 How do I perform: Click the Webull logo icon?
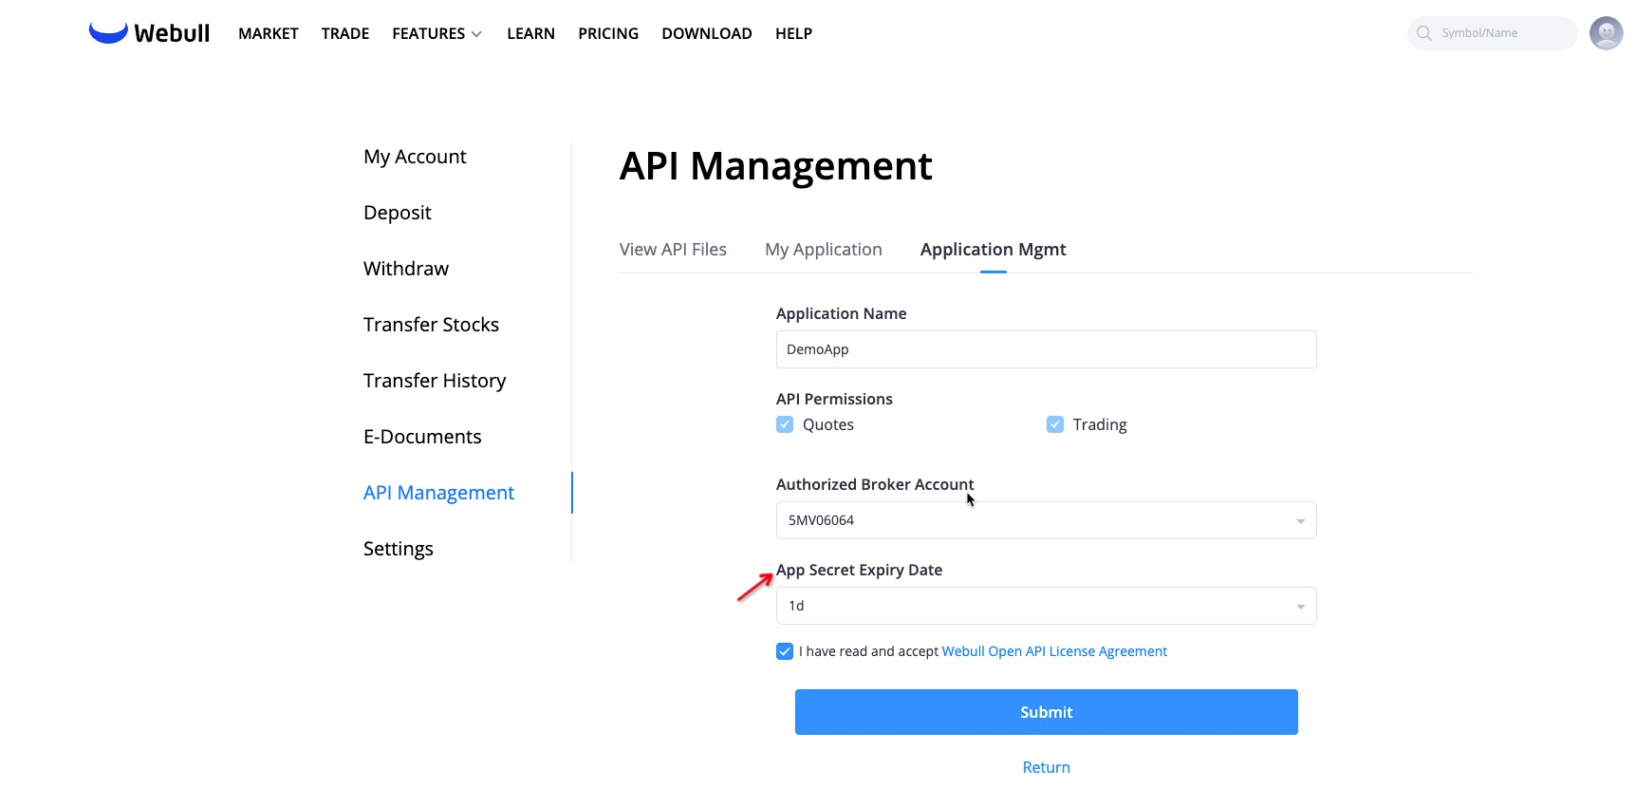108,33
